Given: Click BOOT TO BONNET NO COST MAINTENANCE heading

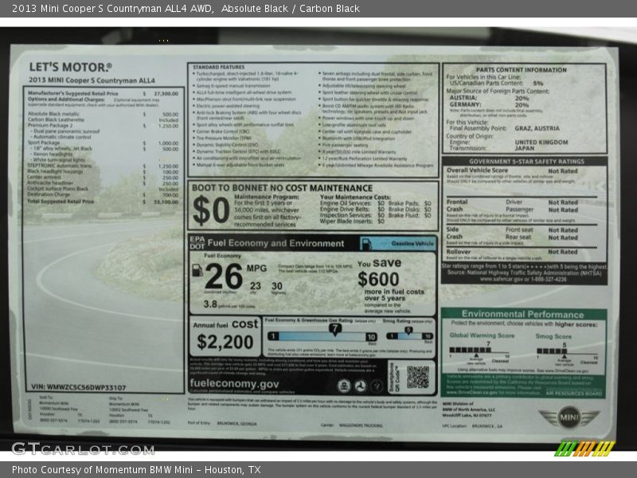Looking at the screenshot, I should pyautogui.click(x=282, y=188).
